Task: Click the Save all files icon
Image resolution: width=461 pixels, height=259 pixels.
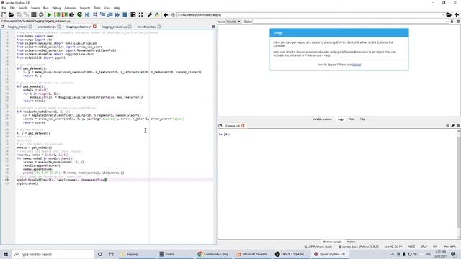Action: pyautogui.click(x=26, y=14)
